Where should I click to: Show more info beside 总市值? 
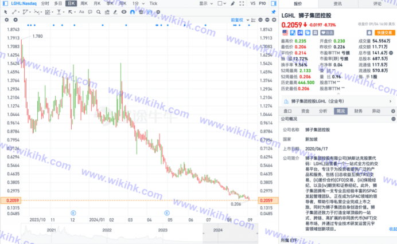click(391, 53)
